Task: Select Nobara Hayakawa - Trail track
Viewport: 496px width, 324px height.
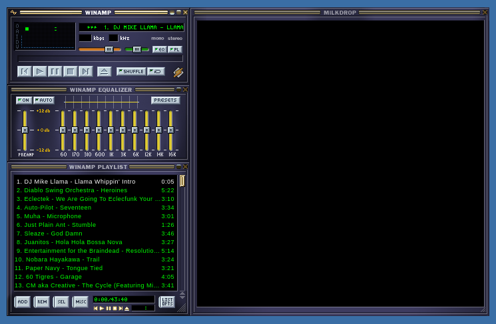Action: pos(95,259)
